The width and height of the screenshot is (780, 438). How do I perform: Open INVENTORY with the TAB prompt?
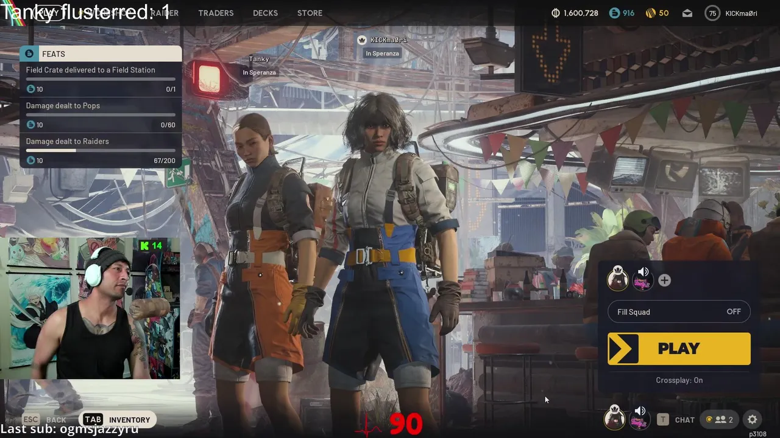116,420
